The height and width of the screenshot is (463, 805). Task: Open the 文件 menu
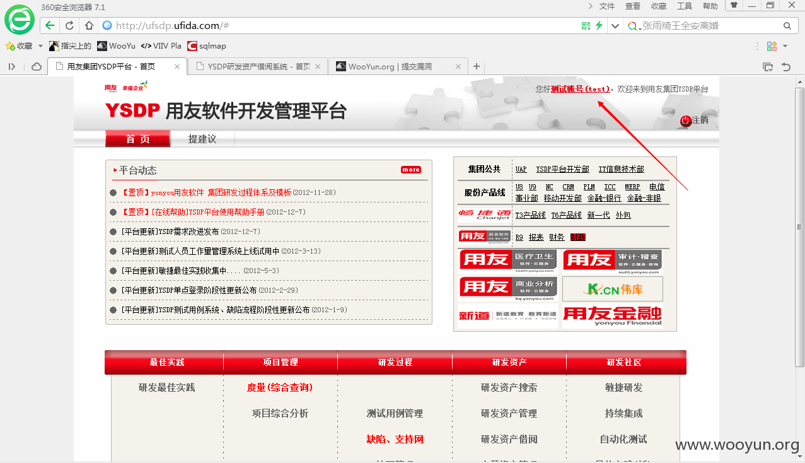tap(607, 6)
